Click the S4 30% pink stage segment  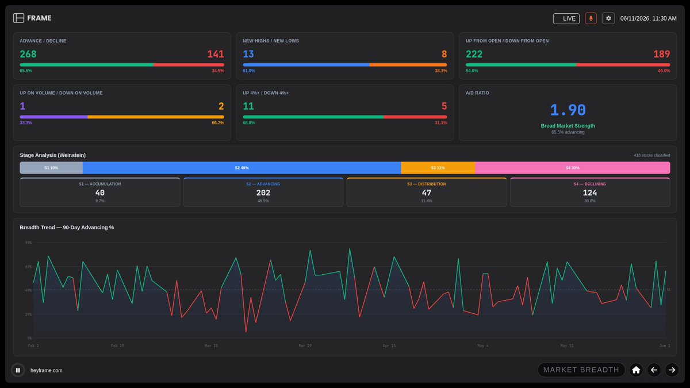pos(573,168)
